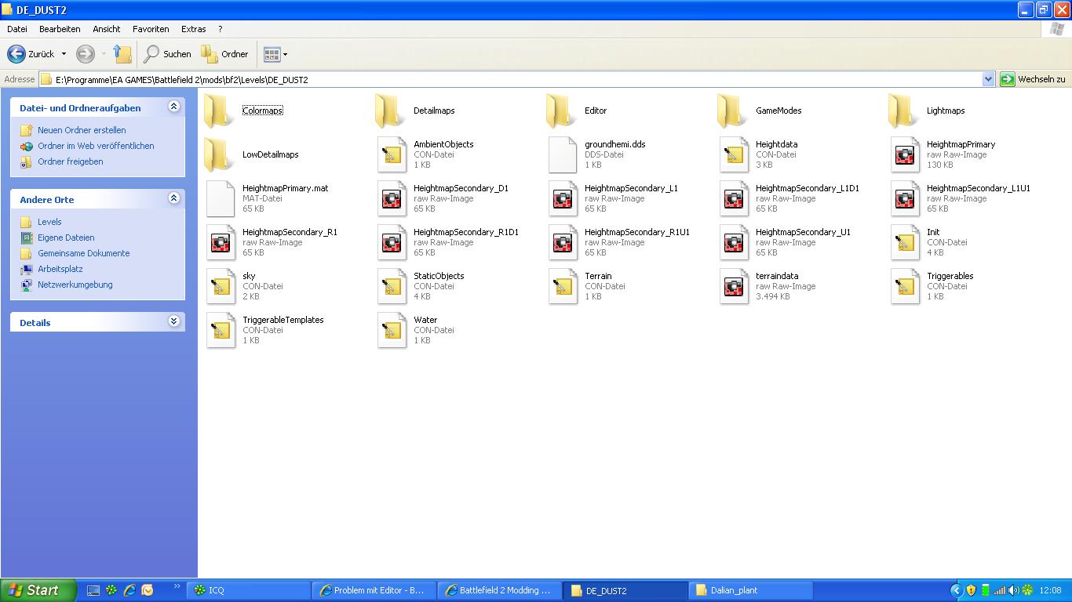
Task: Switch to Dalian_plant taskbar window
Action: pyautogui.click(x=750, y=590)
